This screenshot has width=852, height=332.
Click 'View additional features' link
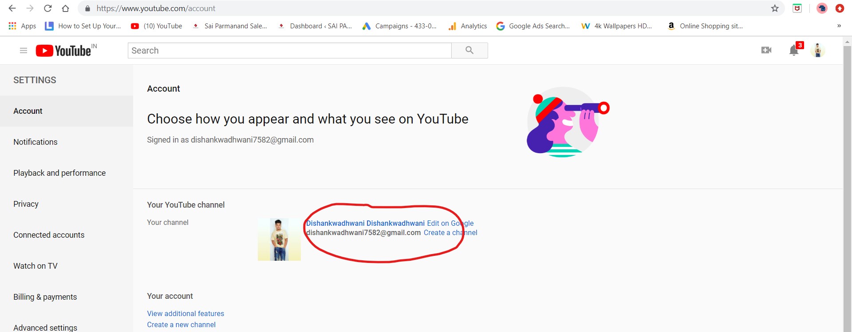[185, 313]
